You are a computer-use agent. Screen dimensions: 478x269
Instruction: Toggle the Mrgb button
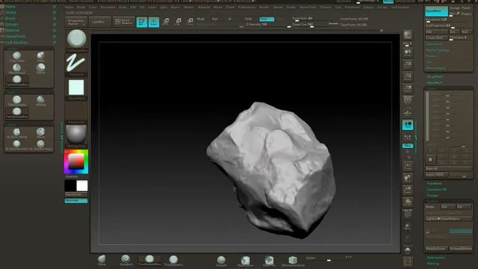pos(201,19)
